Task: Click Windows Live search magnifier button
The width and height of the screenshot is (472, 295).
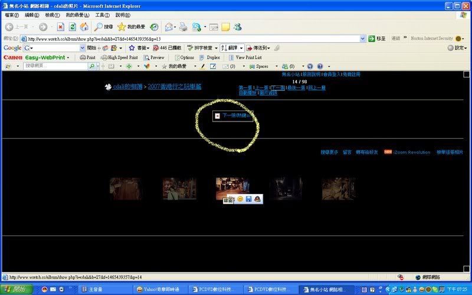Action: coord(92,66)
